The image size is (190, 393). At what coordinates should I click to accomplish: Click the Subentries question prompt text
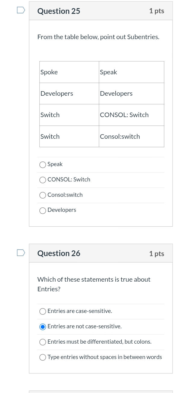pyautogui.click(x=98, y=37)
